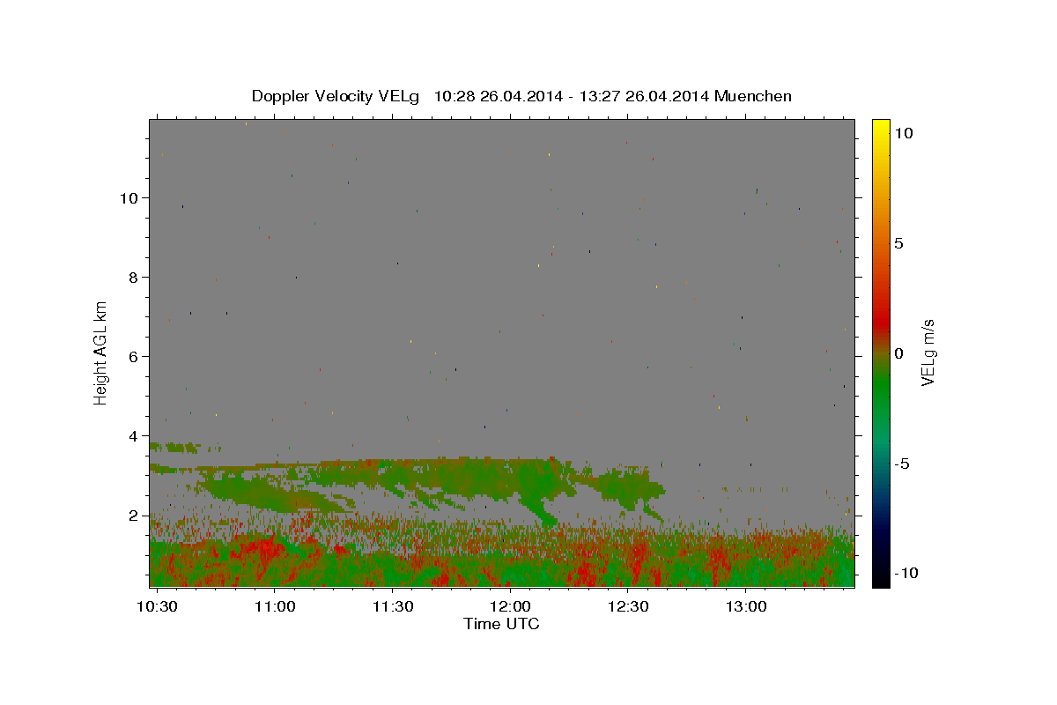The height and width of the screenshot is (705, 1057).
Task: Select the 'Time UTC' x-axis label
Action: pos(501,624)
